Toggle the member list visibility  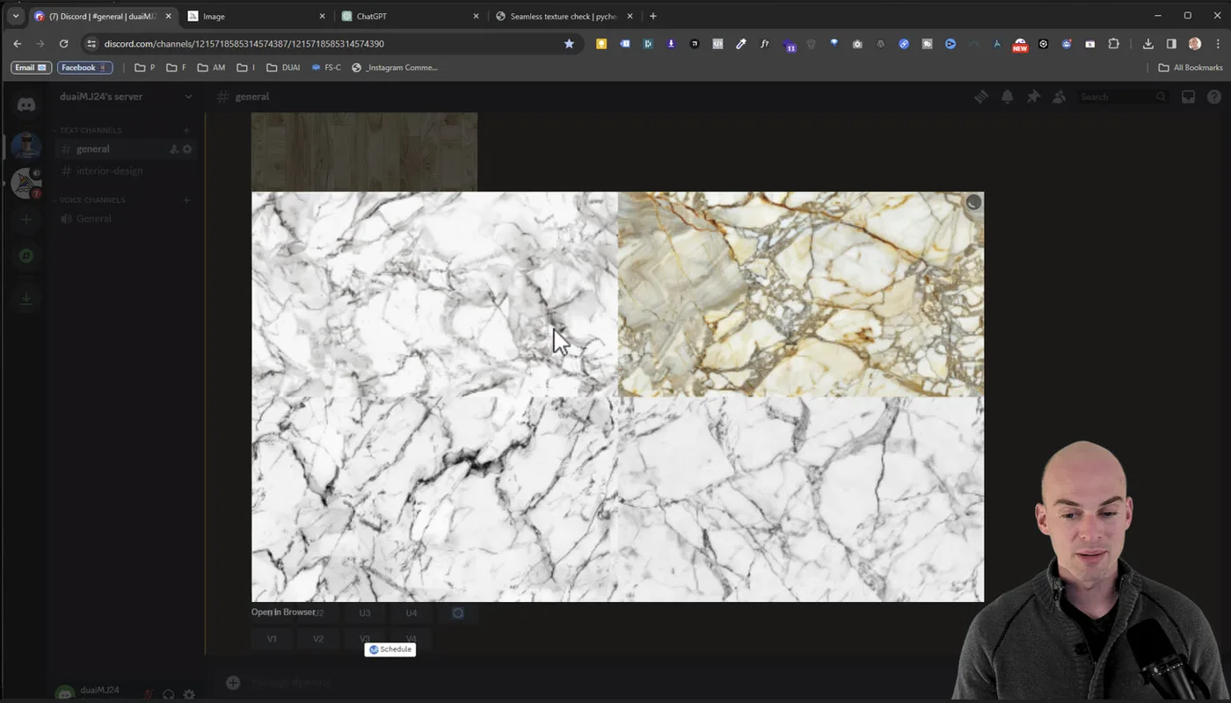pyautogui.click(x=1060, y=97)
